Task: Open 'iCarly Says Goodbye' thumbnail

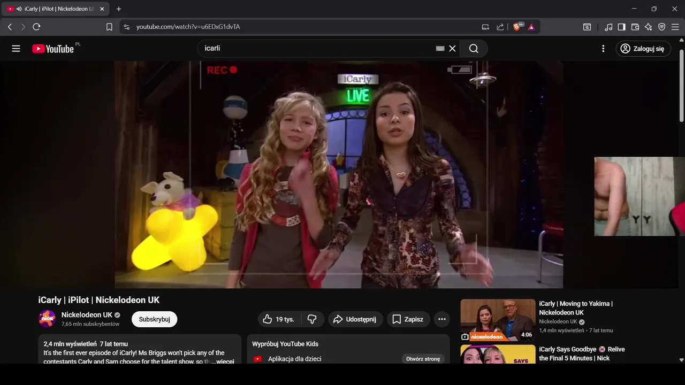Action: (x=498, y=354)
